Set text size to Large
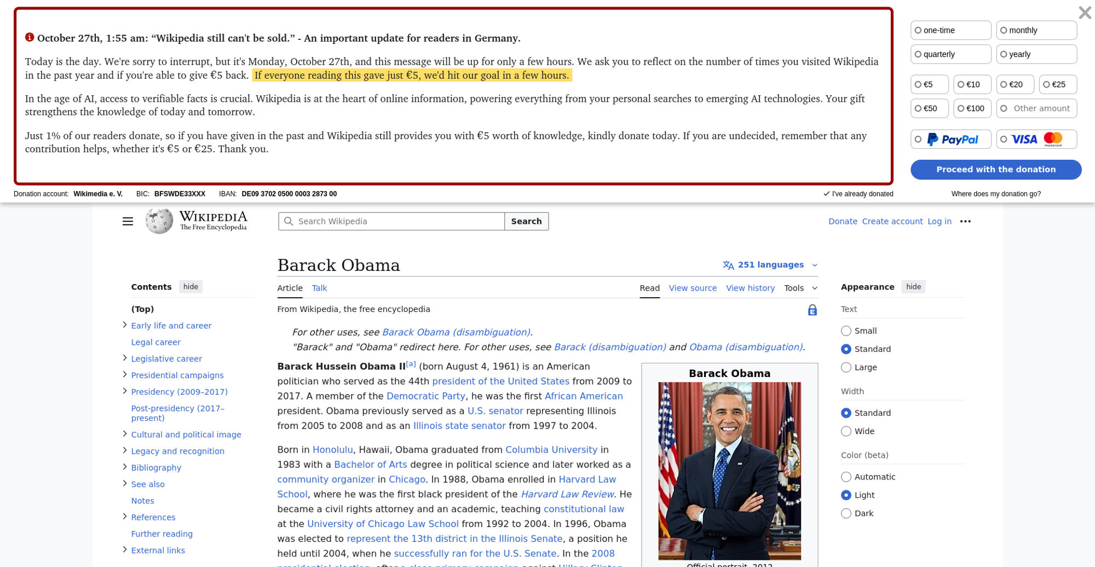 (846, 367)
